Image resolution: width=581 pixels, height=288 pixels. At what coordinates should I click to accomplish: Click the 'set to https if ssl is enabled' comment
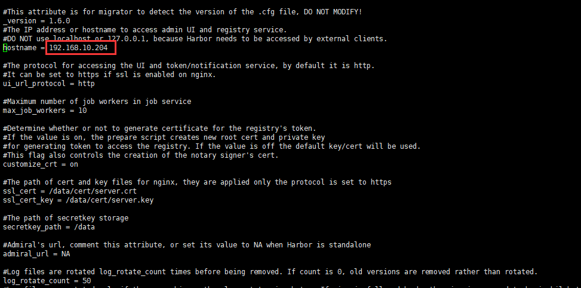(118, 75)
